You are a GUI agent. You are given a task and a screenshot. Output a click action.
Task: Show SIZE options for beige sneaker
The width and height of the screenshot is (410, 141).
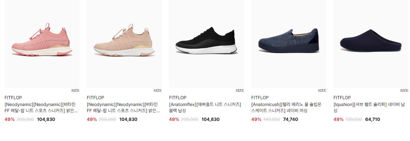tap(158, 91)
